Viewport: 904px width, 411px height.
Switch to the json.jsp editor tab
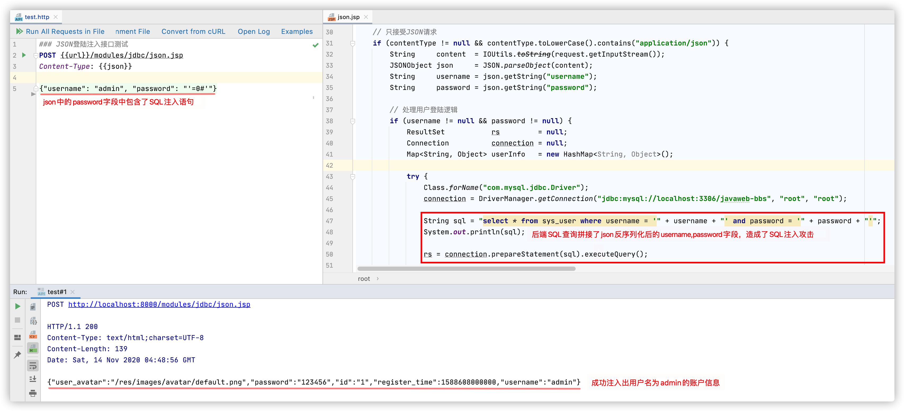coord(347,17)
